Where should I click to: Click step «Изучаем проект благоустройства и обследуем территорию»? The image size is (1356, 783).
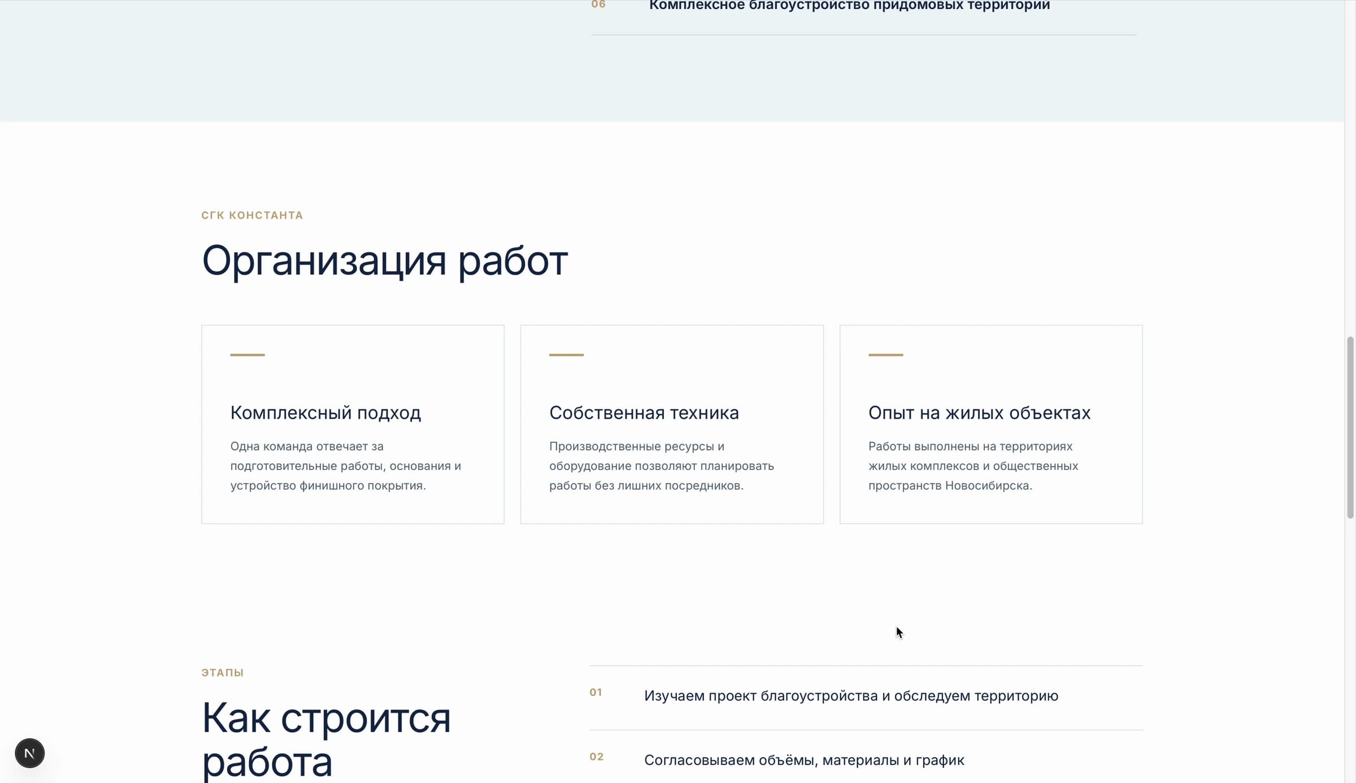[851, 696]
